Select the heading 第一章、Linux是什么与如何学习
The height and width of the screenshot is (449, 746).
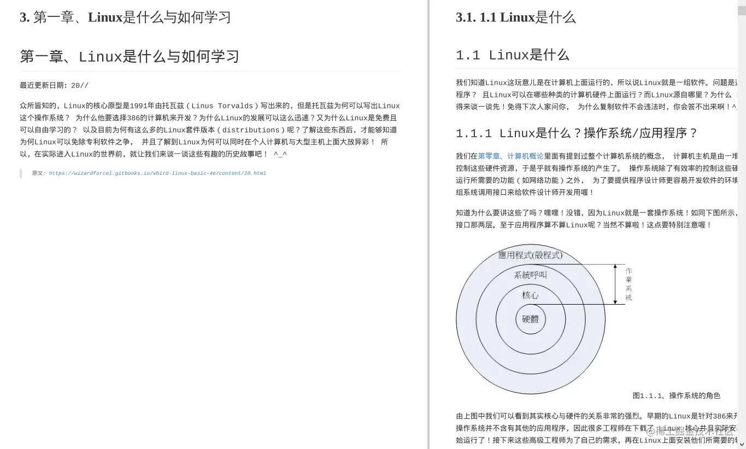[x=129, y=56]
